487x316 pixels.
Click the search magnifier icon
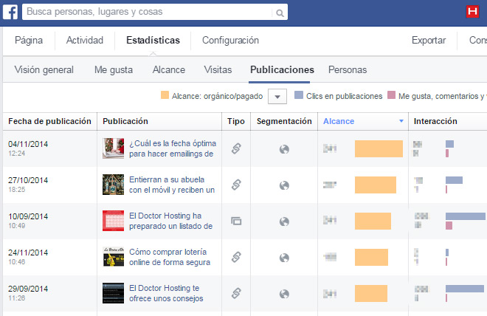coord(280,13)
